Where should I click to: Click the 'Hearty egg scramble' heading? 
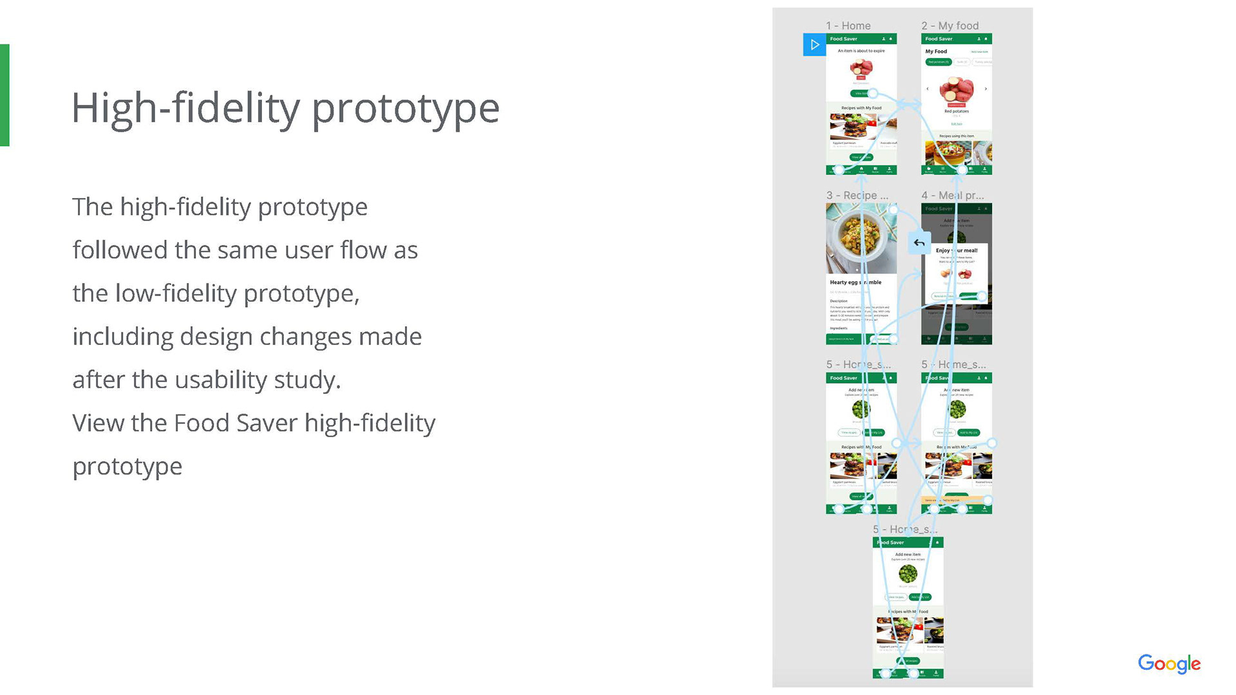(856, 283)
